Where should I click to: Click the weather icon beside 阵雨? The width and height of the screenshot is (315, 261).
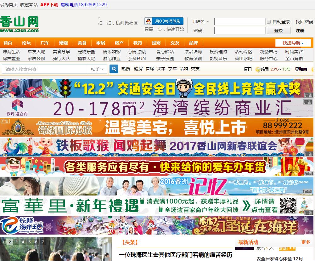(x=257, y=70)
